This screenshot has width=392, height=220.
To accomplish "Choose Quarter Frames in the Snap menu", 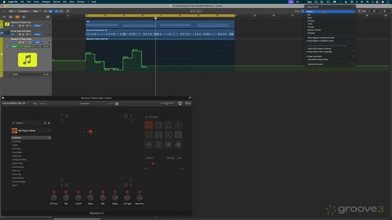I will click(314, 30).
